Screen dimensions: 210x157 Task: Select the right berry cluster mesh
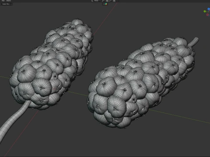141,83
